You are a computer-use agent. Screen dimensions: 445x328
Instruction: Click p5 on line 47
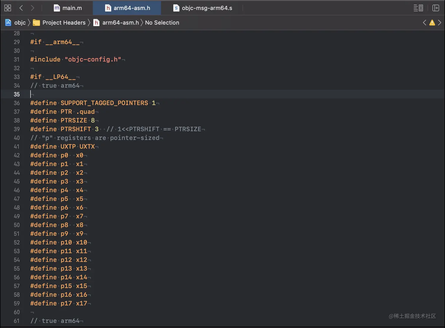click(x=64, y=199)
